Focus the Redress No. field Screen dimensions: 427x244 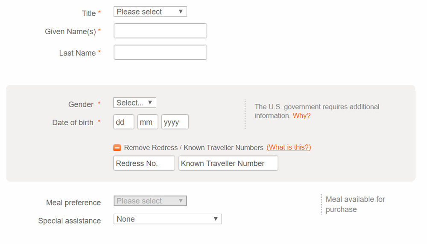[x=144, y=163]
